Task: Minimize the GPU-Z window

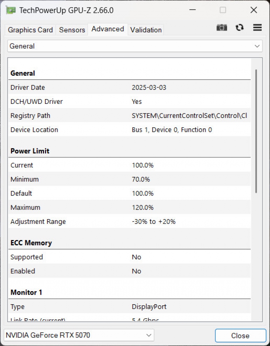Action: 193,10
